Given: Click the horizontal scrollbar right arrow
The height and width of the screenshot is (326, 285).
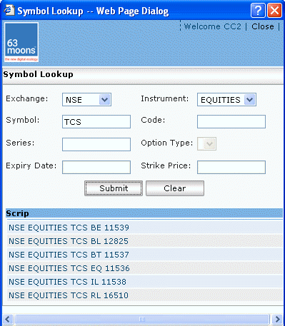Looking at the screenshot, I should coord(277,319).
